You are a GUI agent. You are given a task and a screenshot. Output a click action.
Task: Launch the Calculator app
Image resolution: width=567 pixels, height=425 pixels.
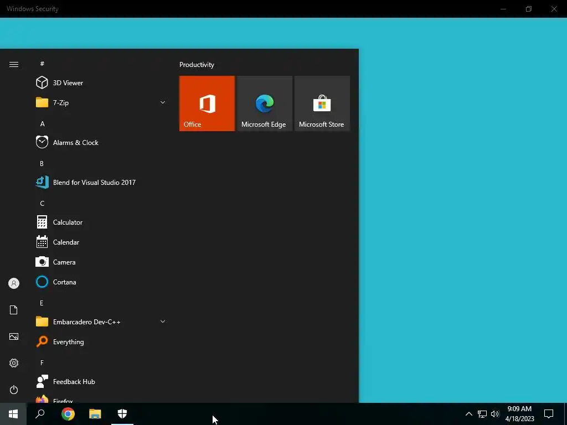pos(101,222)
